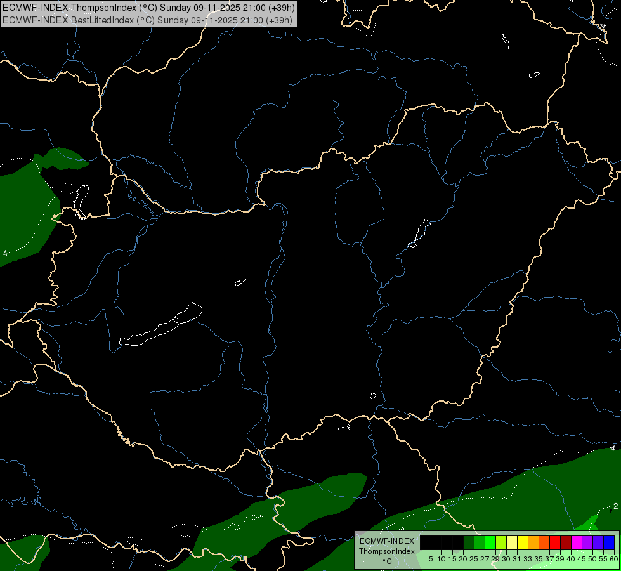The width and height of the screenshot is (621, 571).
Task: Select the medium green 25-27 legend swatch
Action: tap(480, 542)
